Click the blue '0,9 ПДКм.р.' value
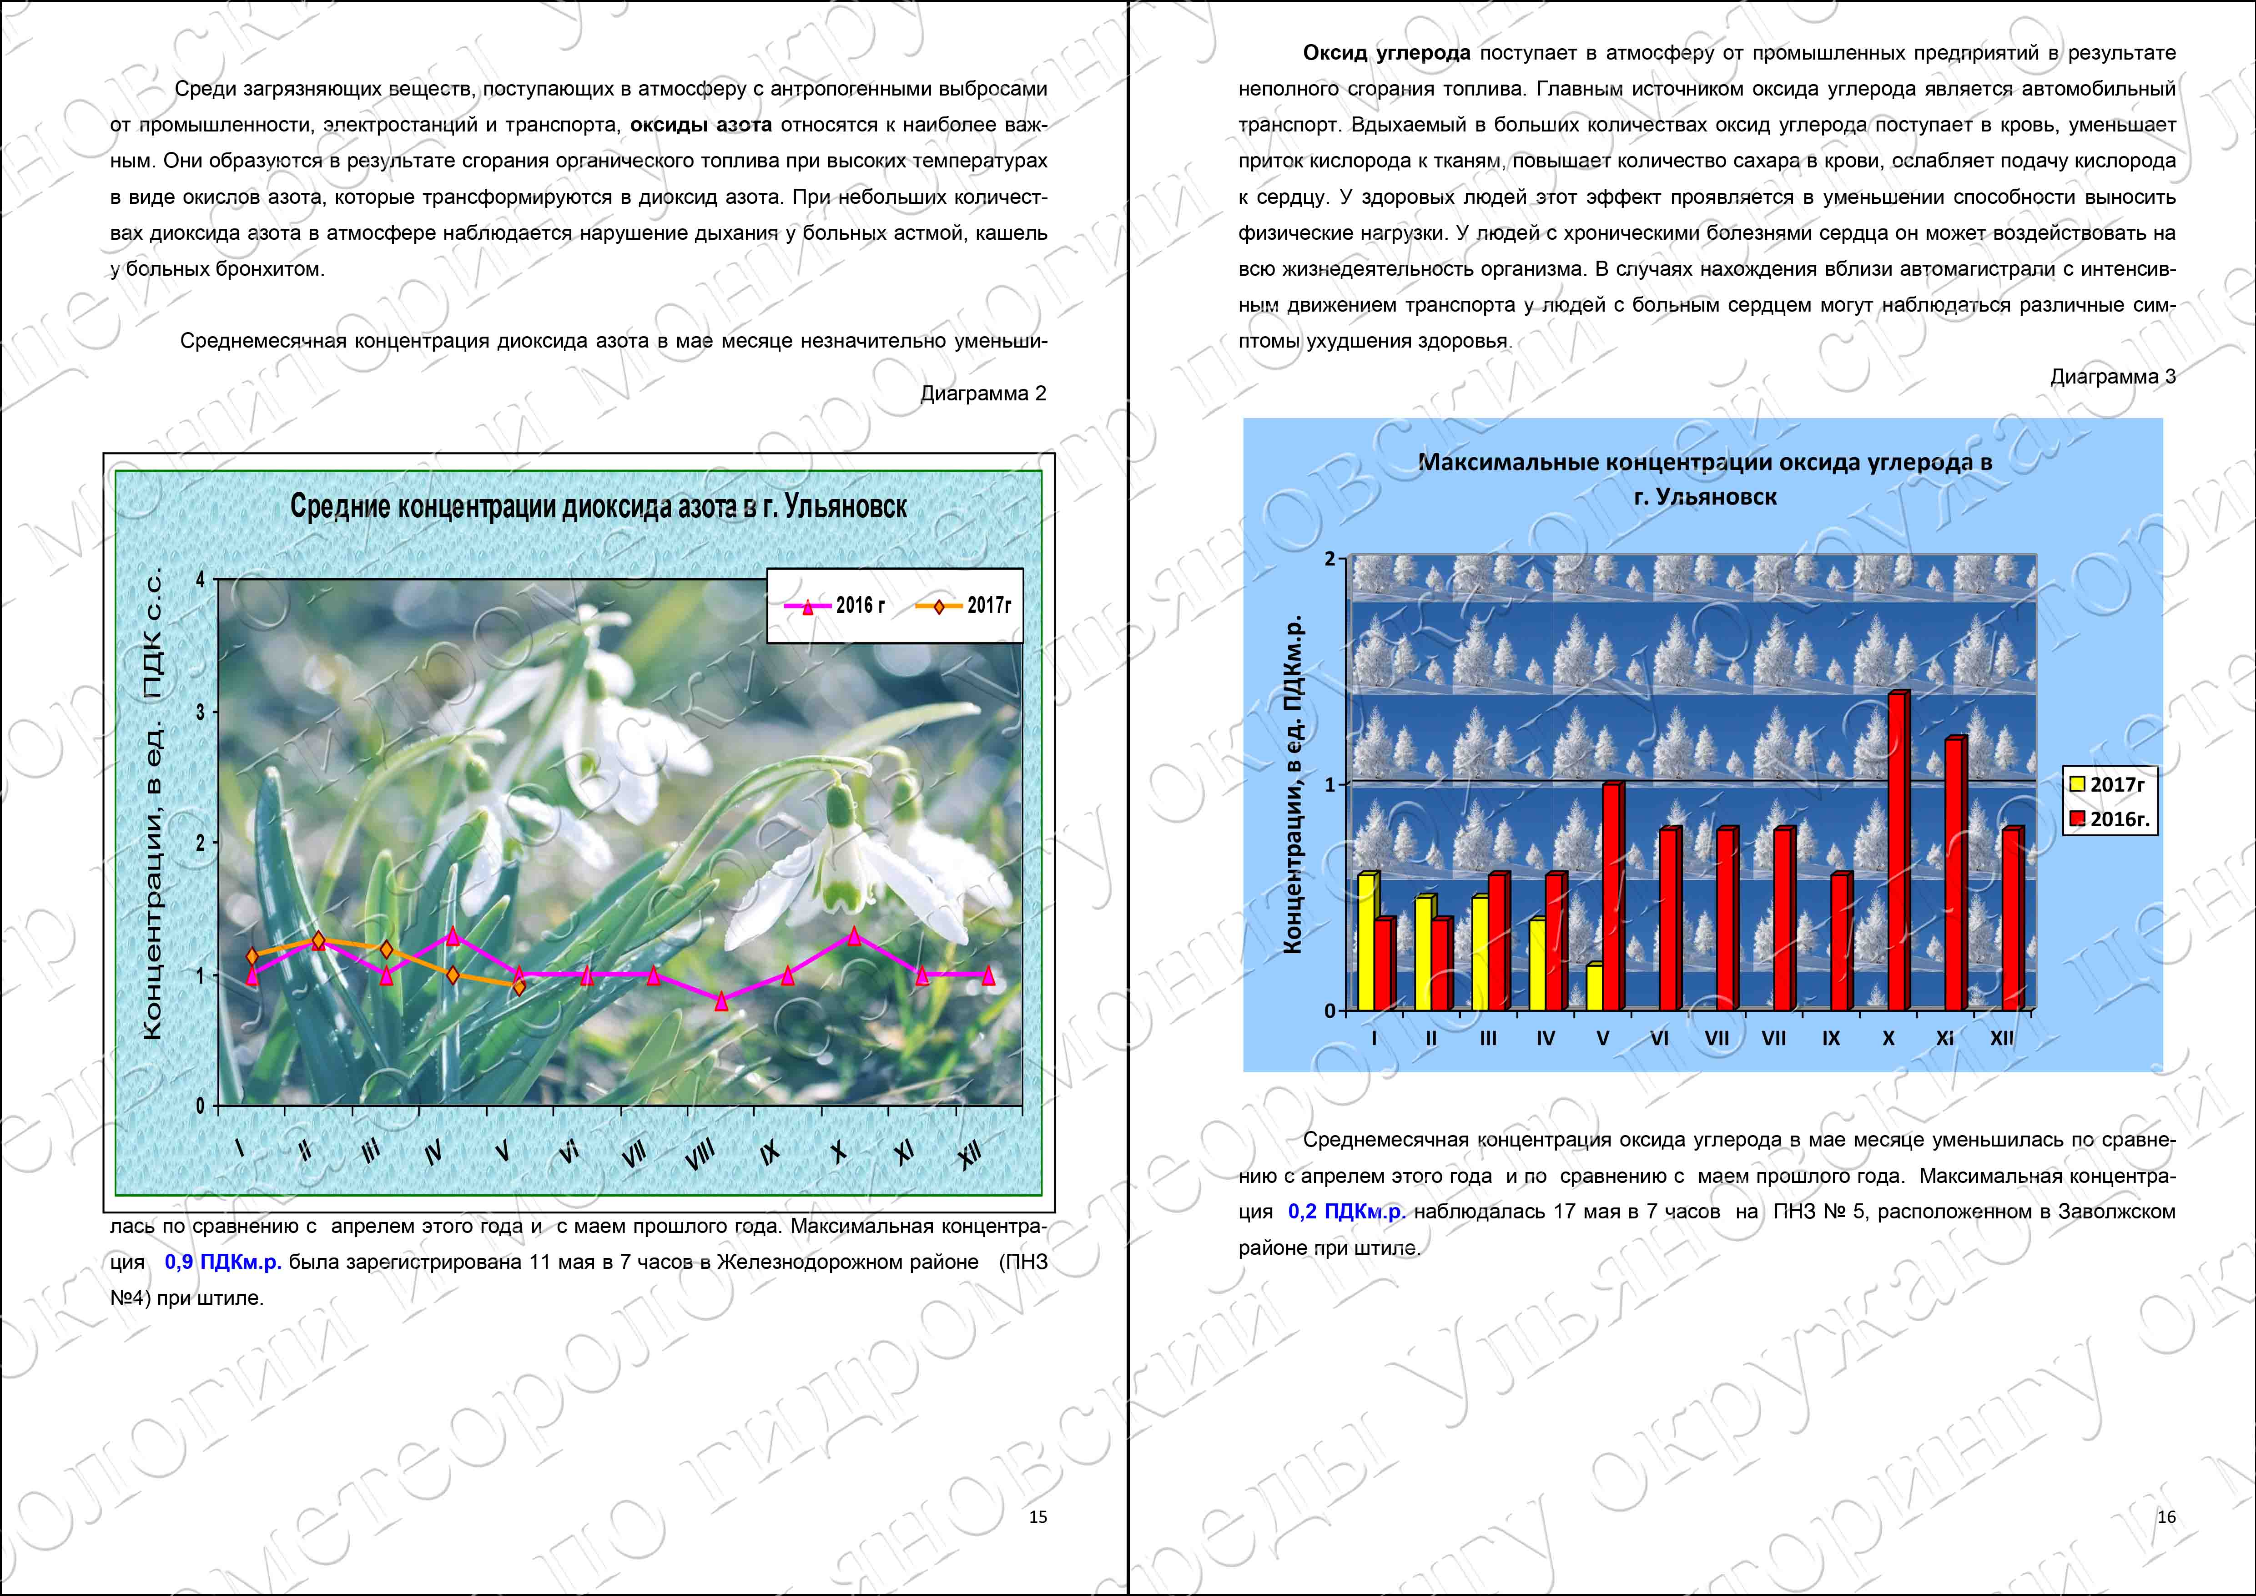 [223, 1262]
